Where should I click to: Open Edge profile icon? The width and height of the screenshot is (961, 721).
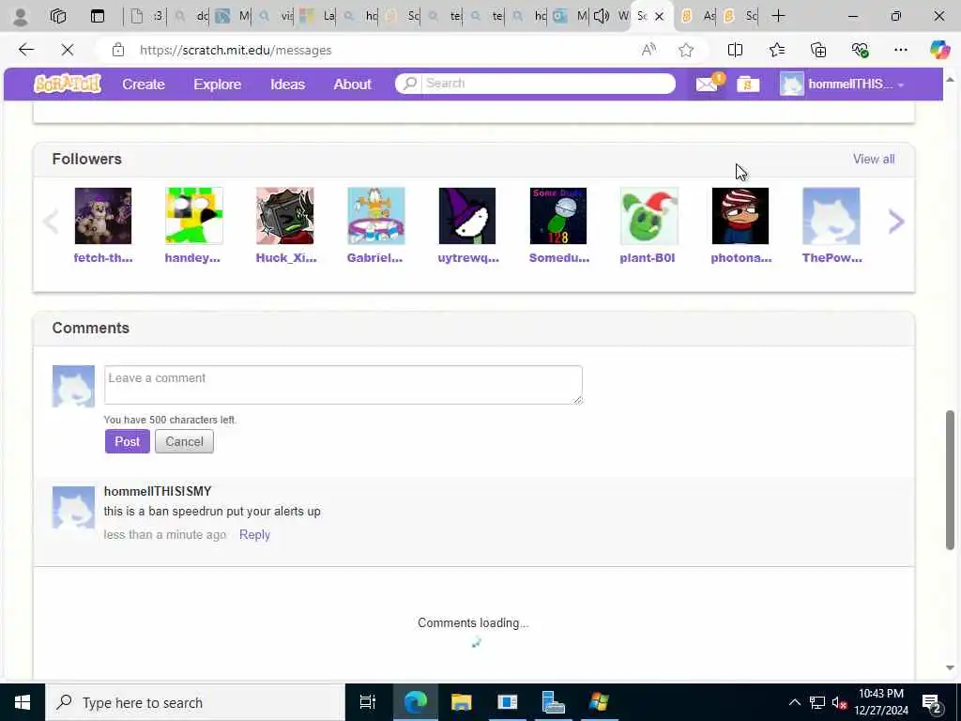pyautogui.click(x=21, y=16)
